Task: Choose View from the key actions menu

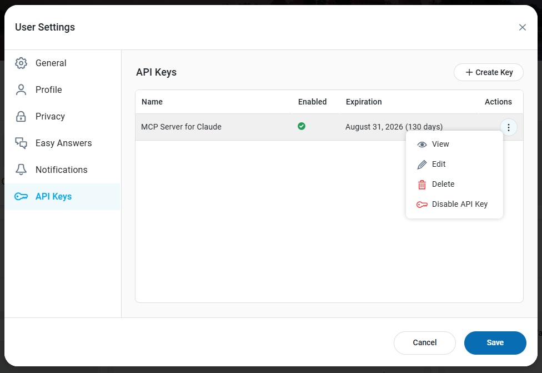Action: (454, 145)
